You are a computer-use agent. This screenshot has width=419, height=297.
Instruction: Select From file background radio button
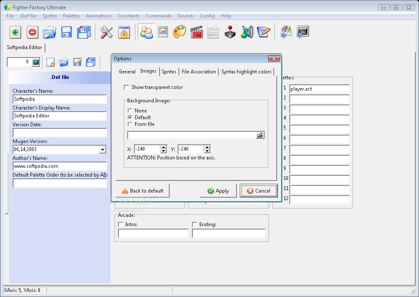(130, 124)
